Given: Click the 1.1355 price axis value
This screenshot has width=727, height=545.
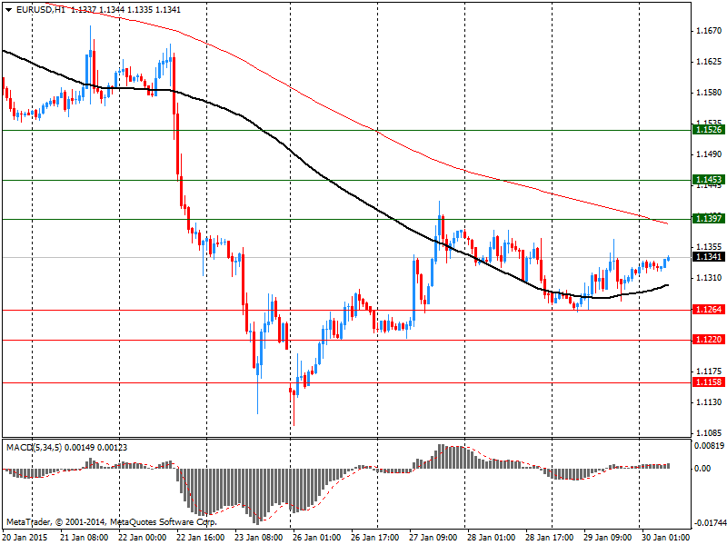Looking at the screenshot, I should [709, 247].
